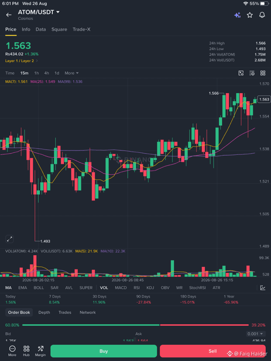
Task: Toggle the SAR indicator
Action: point(55,288)
